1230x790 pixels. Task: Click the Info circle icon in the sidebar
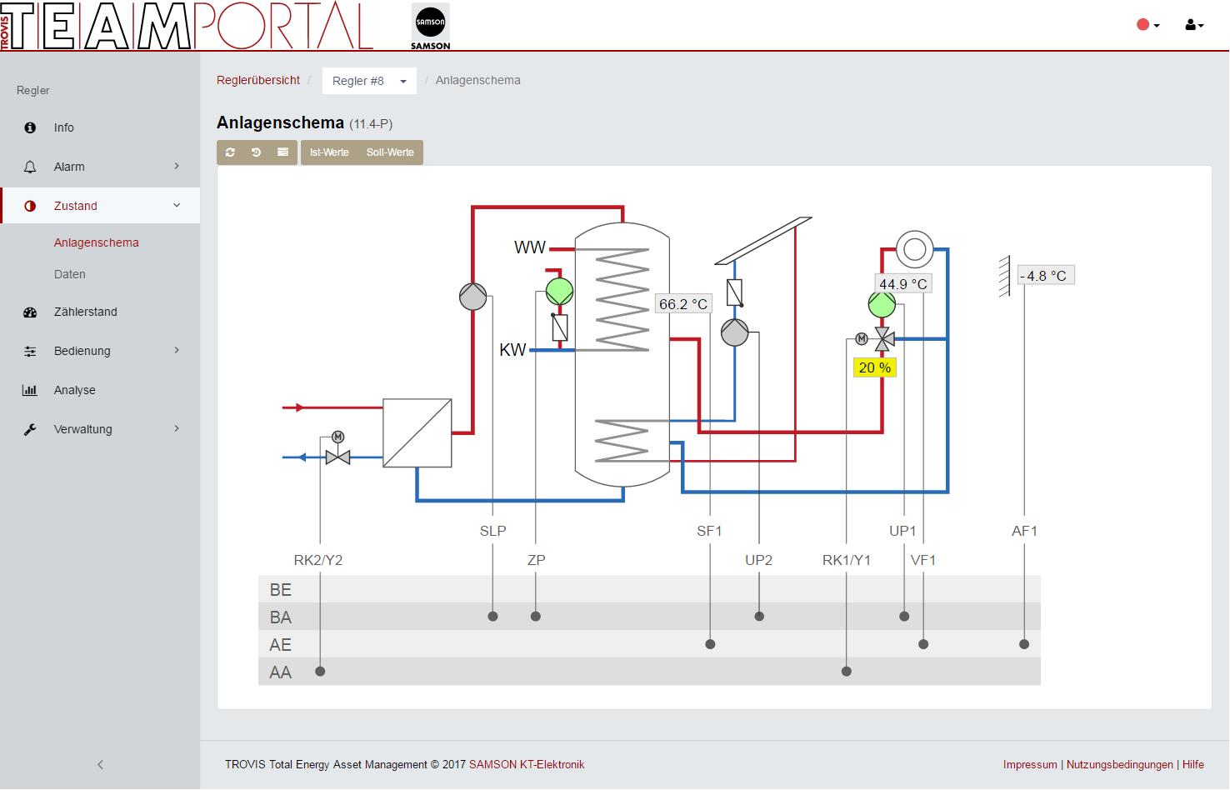coord(30,127)
